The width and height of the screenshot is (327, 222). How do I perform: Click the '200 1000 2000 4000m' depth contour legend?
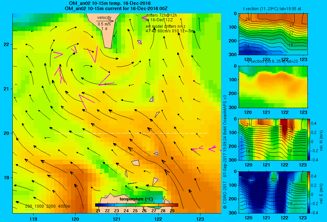pos(47,206)
